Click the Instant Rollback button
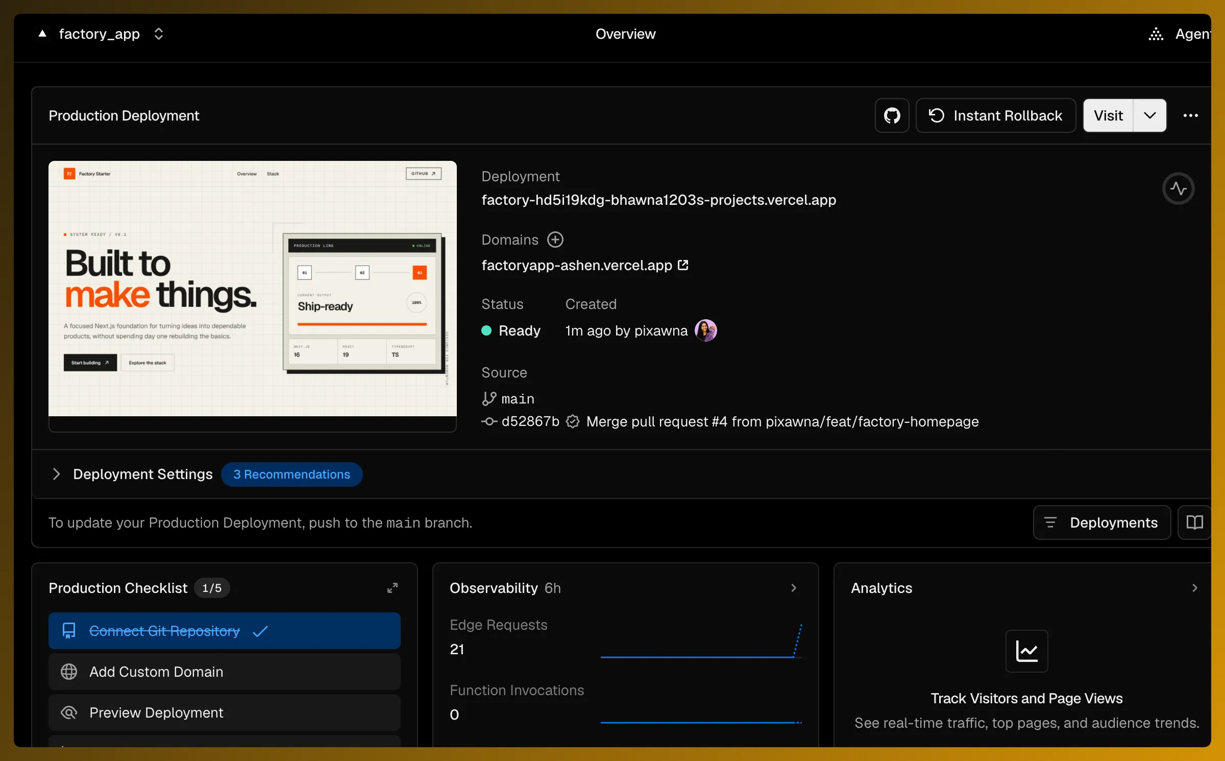 pyautogui.click(x=995, y=115)
